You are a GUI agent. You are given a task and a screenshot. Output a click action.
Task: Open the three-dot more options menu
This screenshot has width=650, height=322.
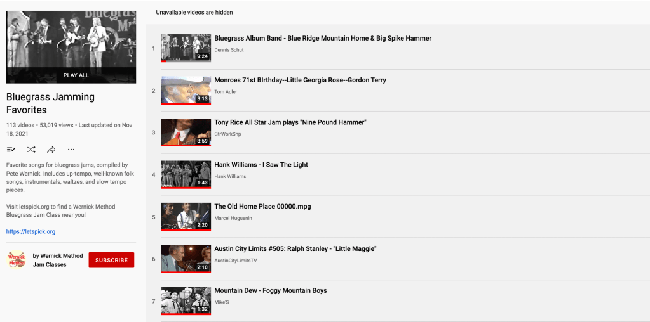tap(71, 150)
